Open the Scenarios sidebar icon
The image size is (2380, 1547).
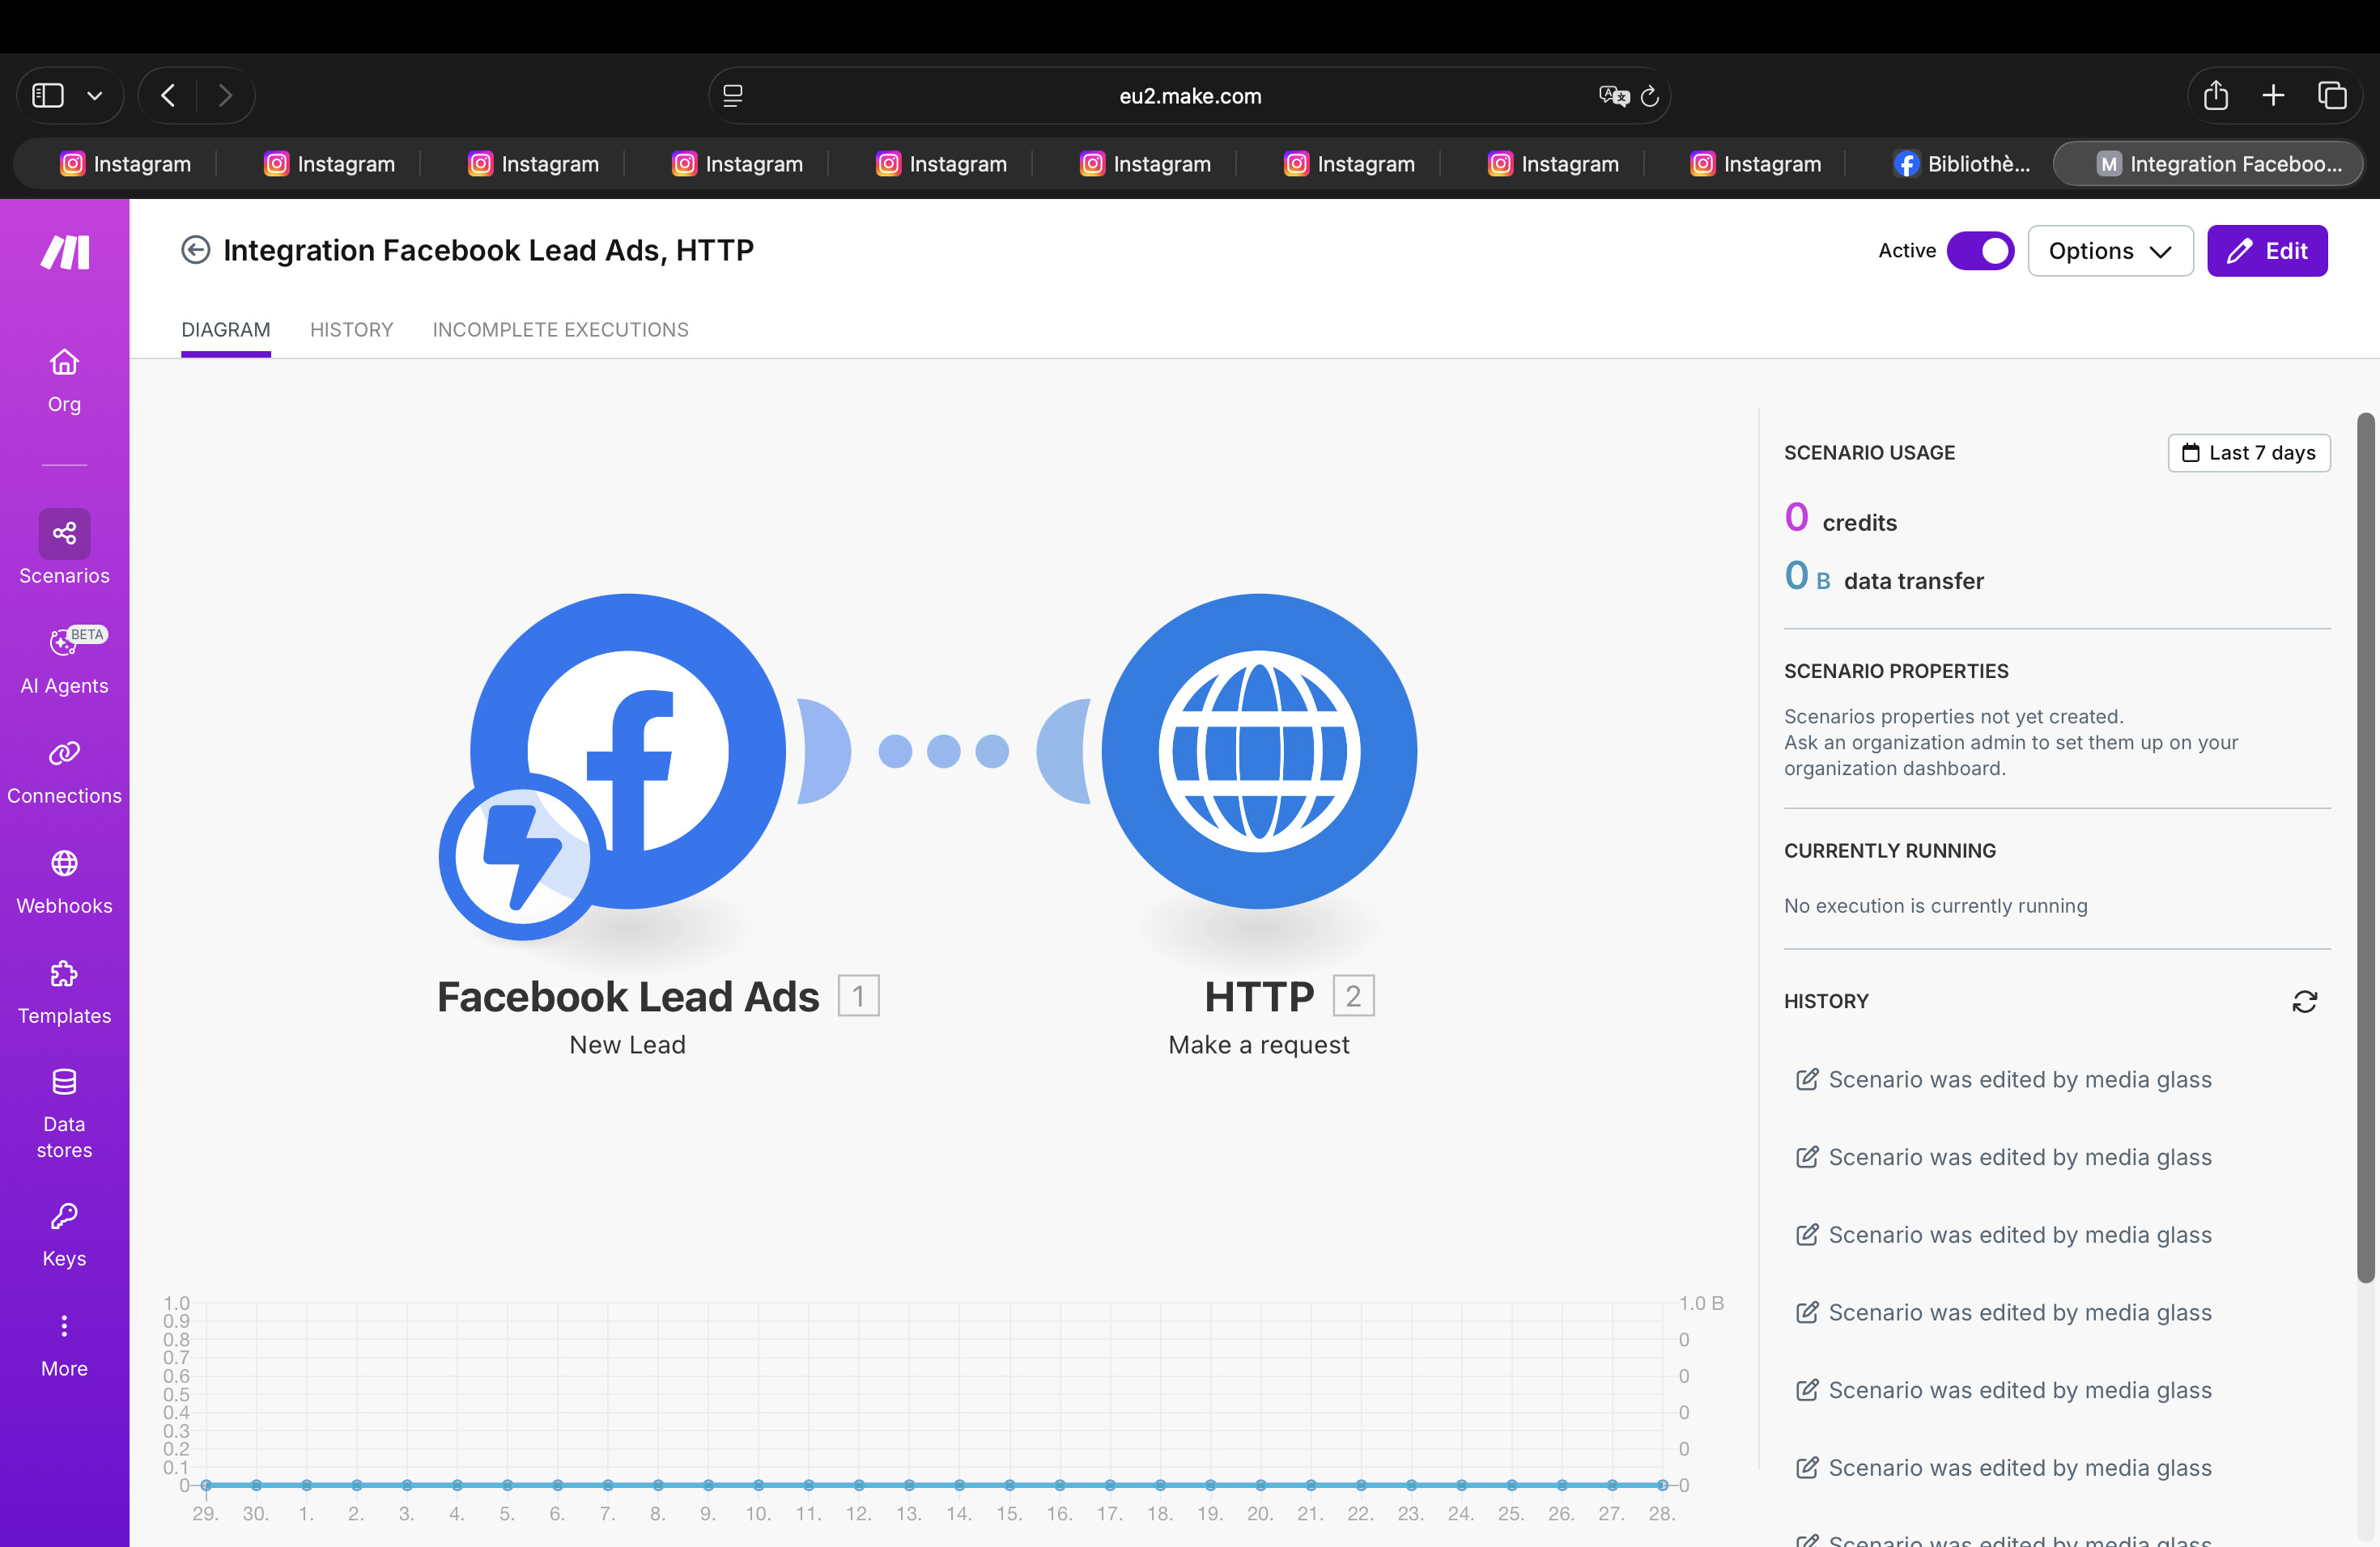coord(64,534)
